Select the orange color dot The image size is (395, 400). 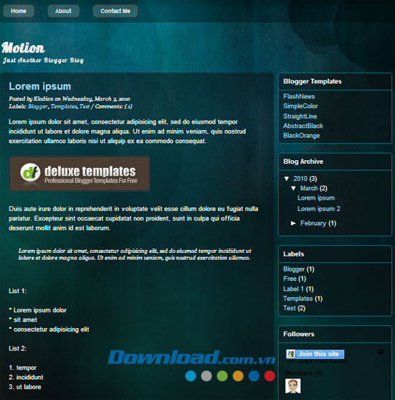pos(238,376)
